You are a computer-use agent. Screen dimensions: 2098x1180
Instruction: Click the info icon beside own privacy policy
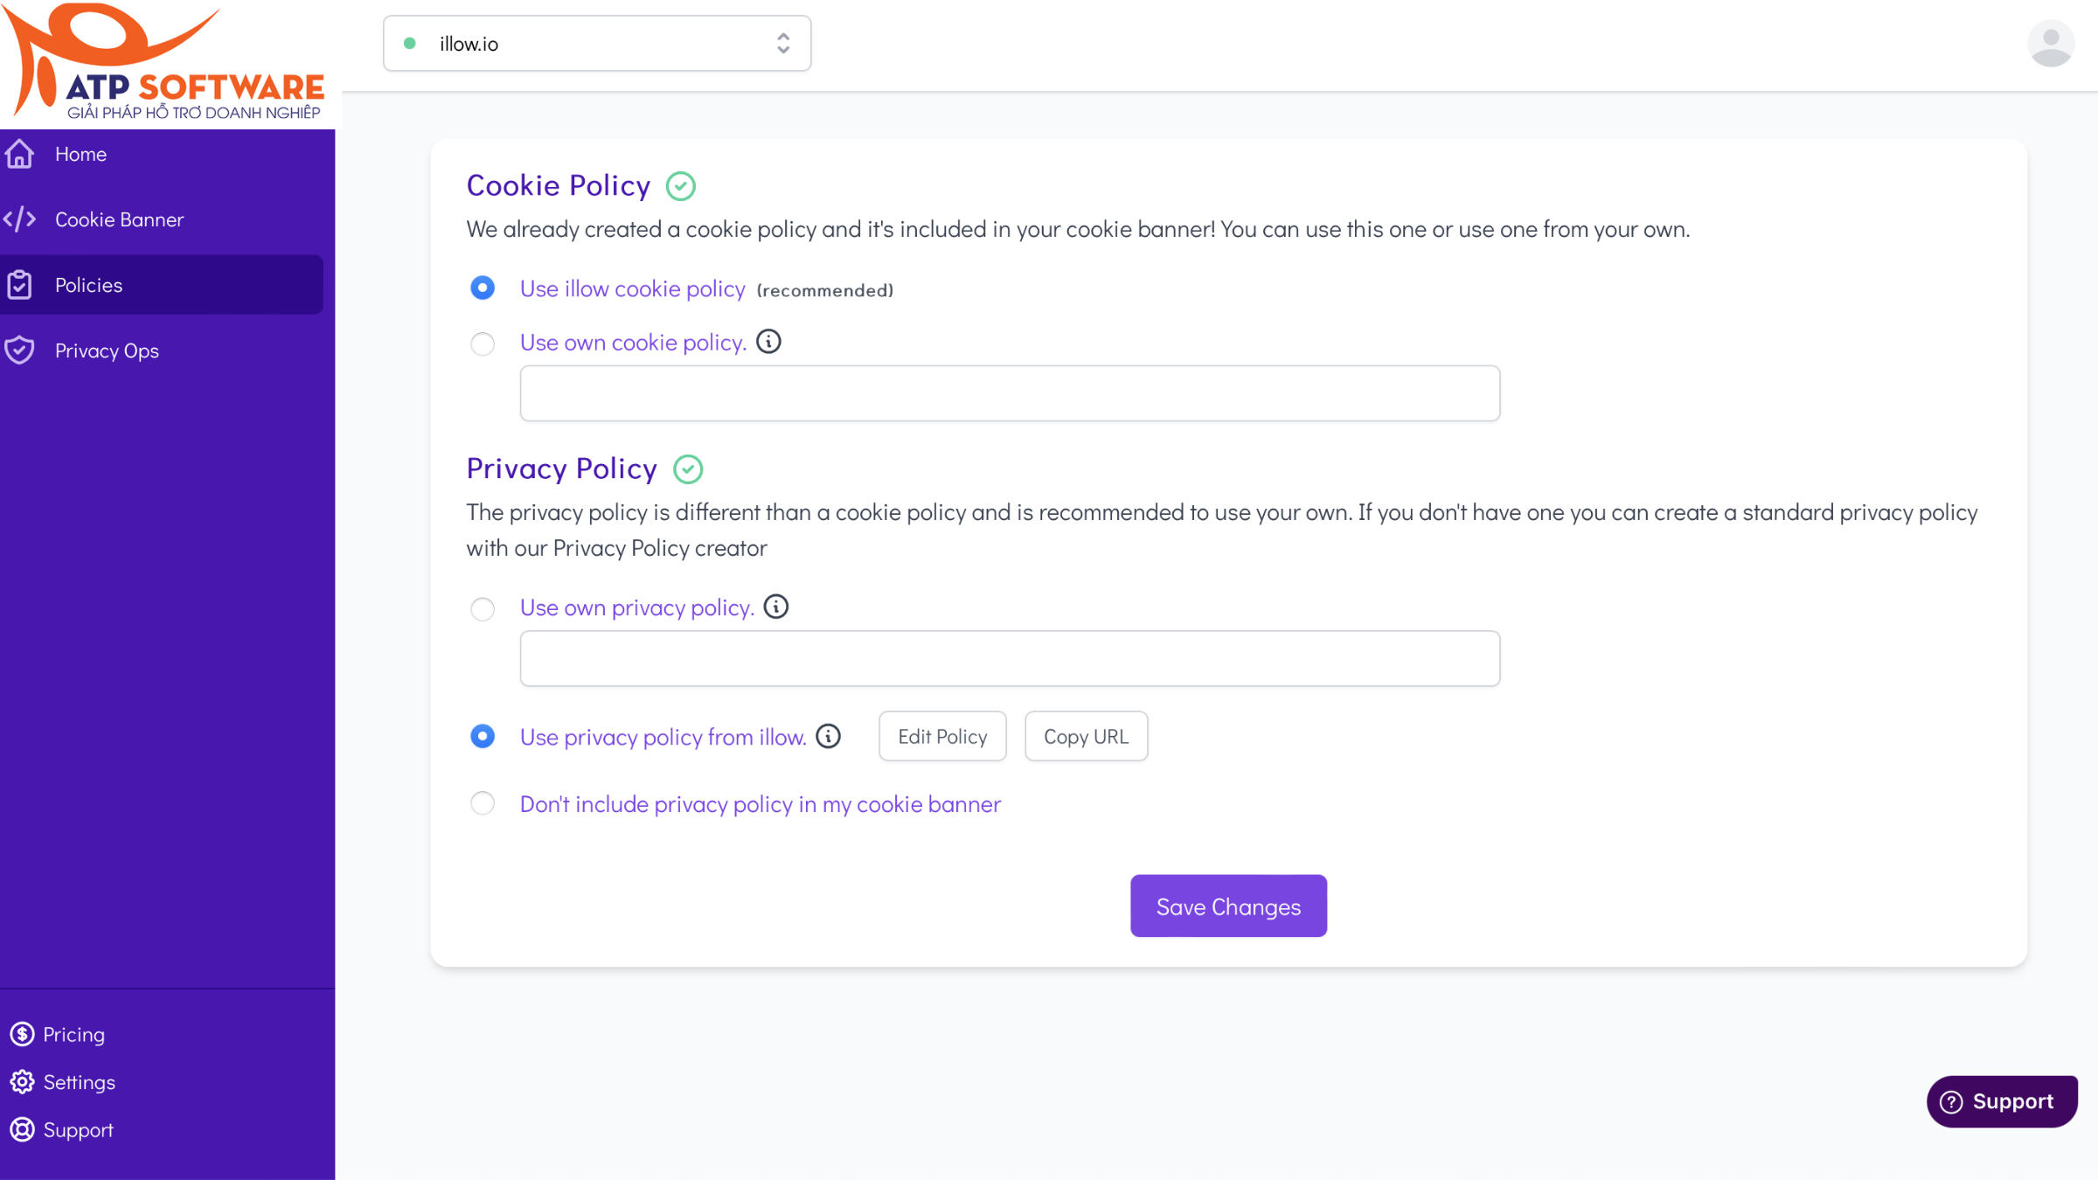pos(775,607)
